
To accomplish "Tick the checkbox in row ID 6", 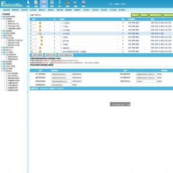I will click(x=61, y=41).
